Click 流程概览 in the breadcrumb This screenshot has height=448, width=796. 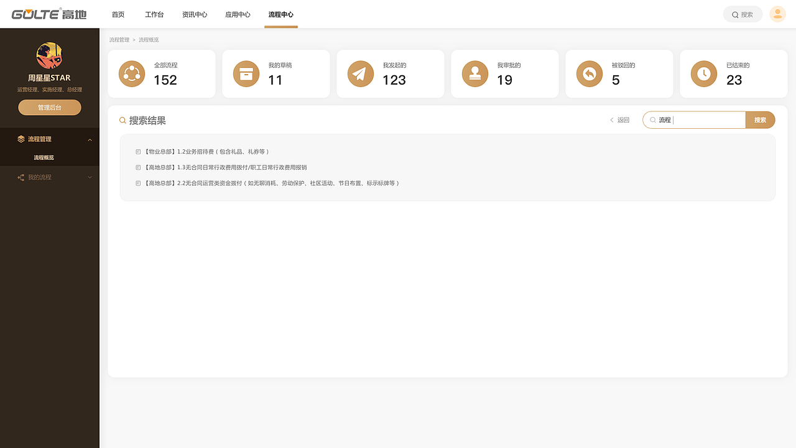149,40
